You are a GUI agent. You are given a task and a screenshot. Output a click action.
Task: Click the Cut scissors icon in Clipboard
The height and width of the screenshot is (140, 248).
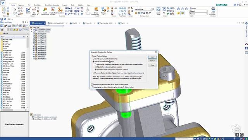coord(8,8)
